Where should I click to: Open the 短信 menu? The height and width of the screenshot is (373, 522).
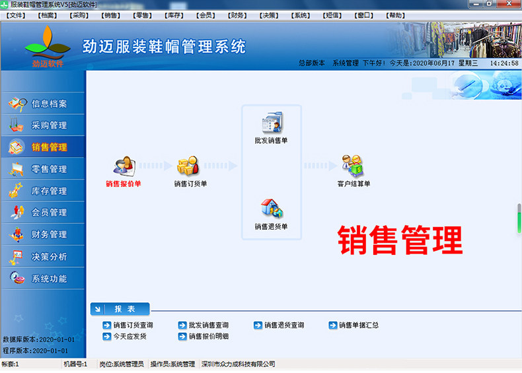click(x=332, y=15)
